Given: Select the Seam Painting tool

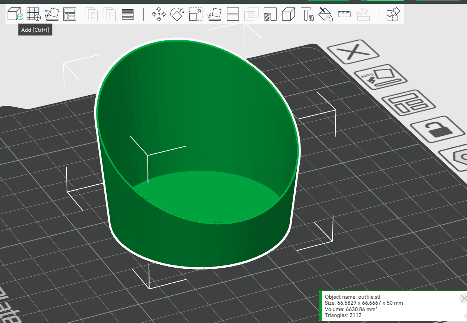Looking at the screenshot, I should point(288,14).
